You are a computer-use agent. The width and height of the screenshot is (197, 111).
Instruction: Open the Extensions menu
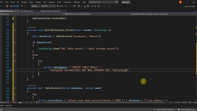tap(67, 2)
